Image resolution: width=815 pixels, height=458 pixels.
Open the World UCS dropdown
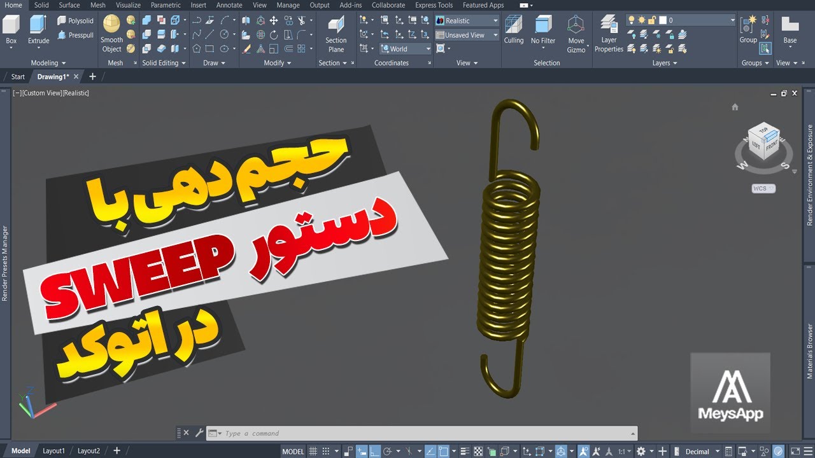pyautogui.click(x=406, y=48)
